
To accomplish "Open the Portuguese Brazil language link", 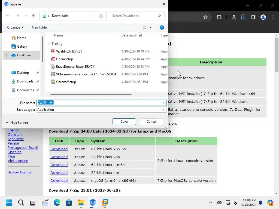I will click(23, 148).
